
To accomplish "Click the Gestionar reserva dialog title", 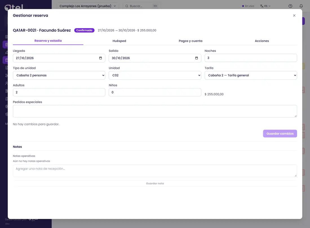I will click(x=30, y=15).
